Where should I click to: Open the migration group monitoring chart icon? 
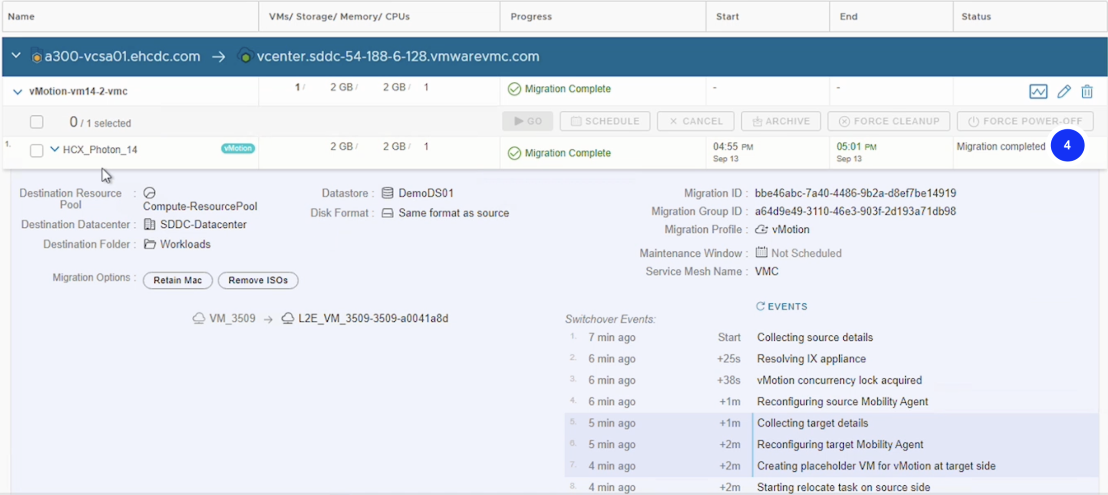tap(1038, 91)
